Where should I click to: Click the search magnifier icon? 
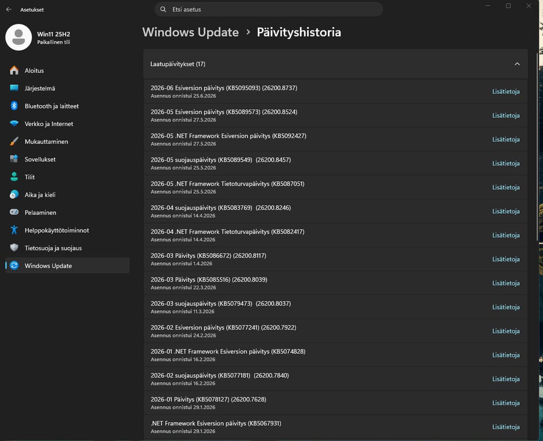(x=163, y=10)
